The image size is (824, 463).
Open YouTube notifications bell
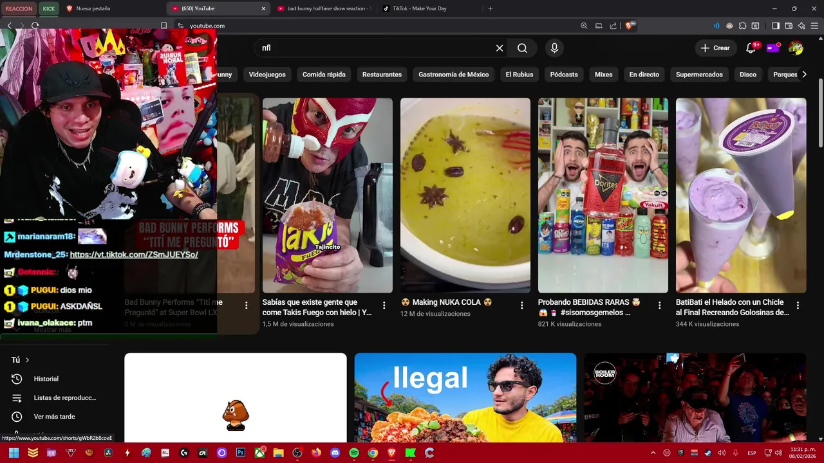pos(751,48)
